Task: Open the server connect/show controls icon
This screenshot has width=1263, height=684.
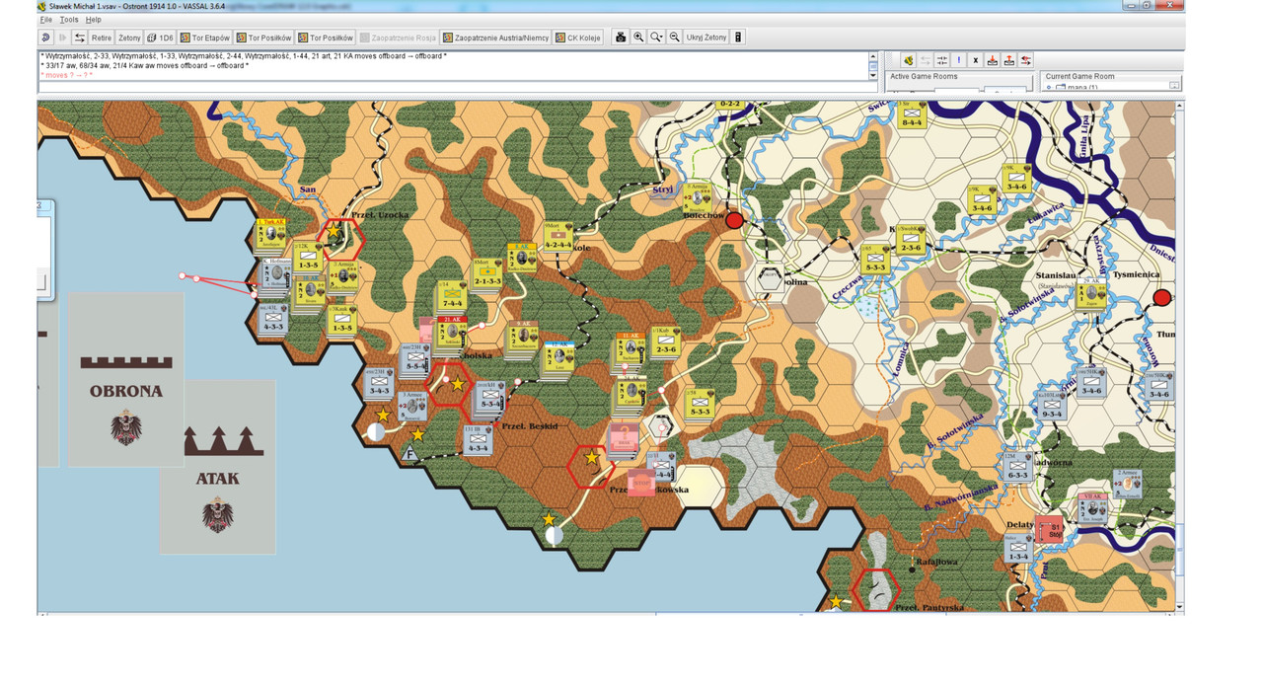Action: coord(79,38)
